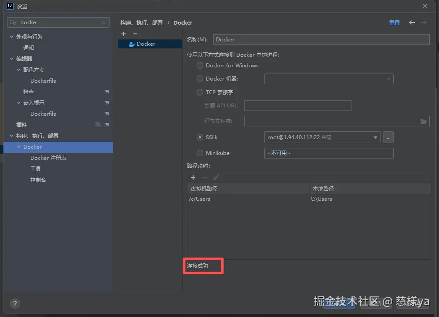Open the Docker 工具 settings page

tap(36, 169)
